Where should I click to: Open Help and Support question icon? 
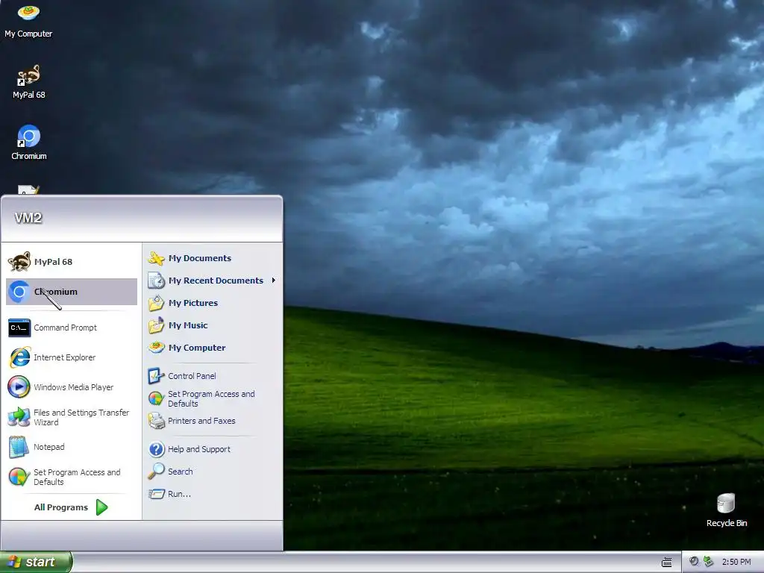[x=157, y=449]
